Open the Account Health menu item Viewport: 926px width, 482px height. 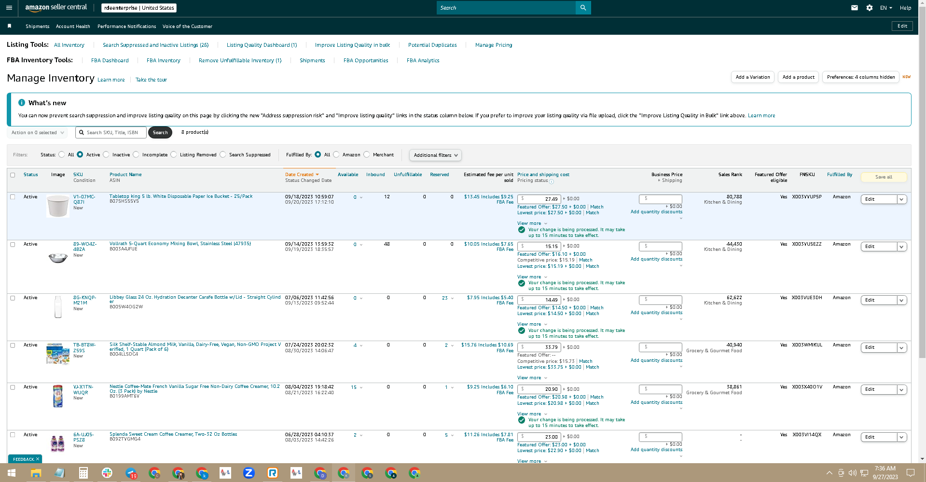73,27
